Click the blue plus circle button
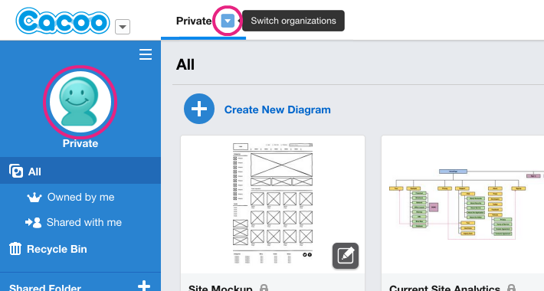This screenshot has height=291, width=544. coord(199,109)
